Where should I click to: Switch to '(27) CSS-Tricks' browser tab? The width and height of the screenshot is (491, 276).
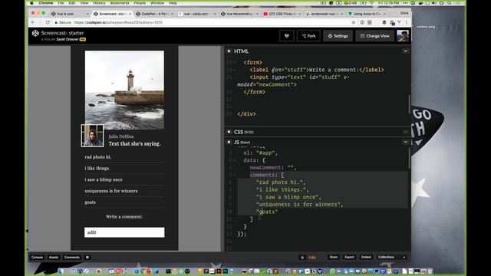coord(282,14)
